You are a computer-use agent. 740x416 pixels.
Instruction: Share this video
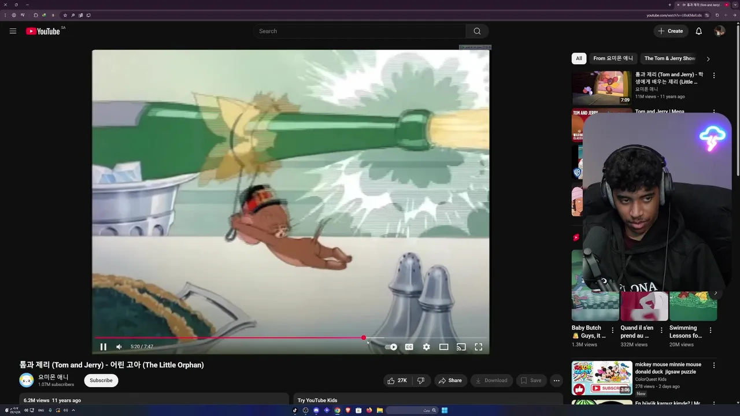coord(450,380)
